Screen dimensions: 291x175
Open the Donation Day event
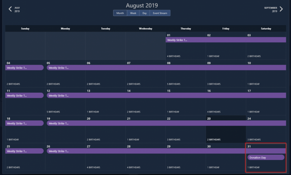266,157
